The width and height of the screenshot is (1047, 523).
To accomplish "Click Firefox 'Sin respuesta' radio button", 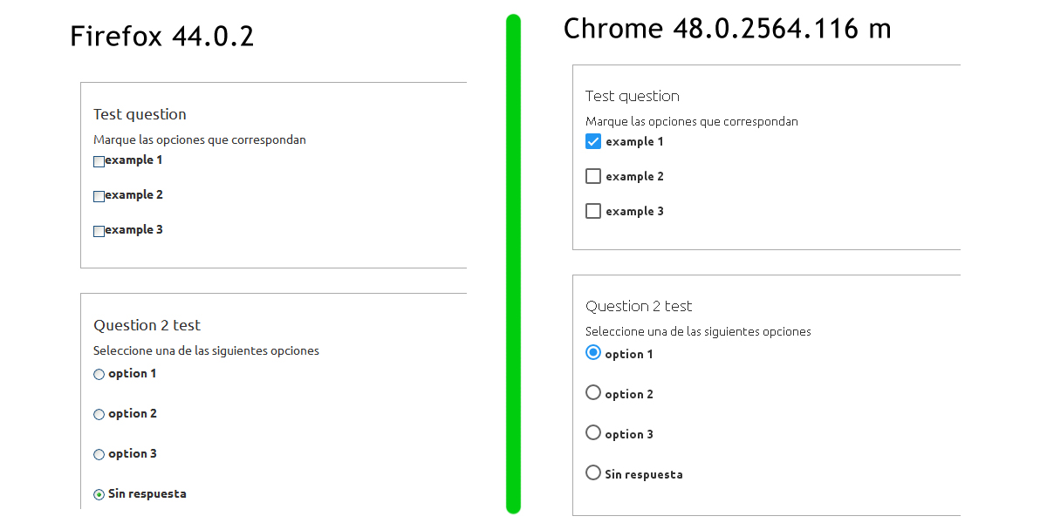I will click(x=99, y=495).
